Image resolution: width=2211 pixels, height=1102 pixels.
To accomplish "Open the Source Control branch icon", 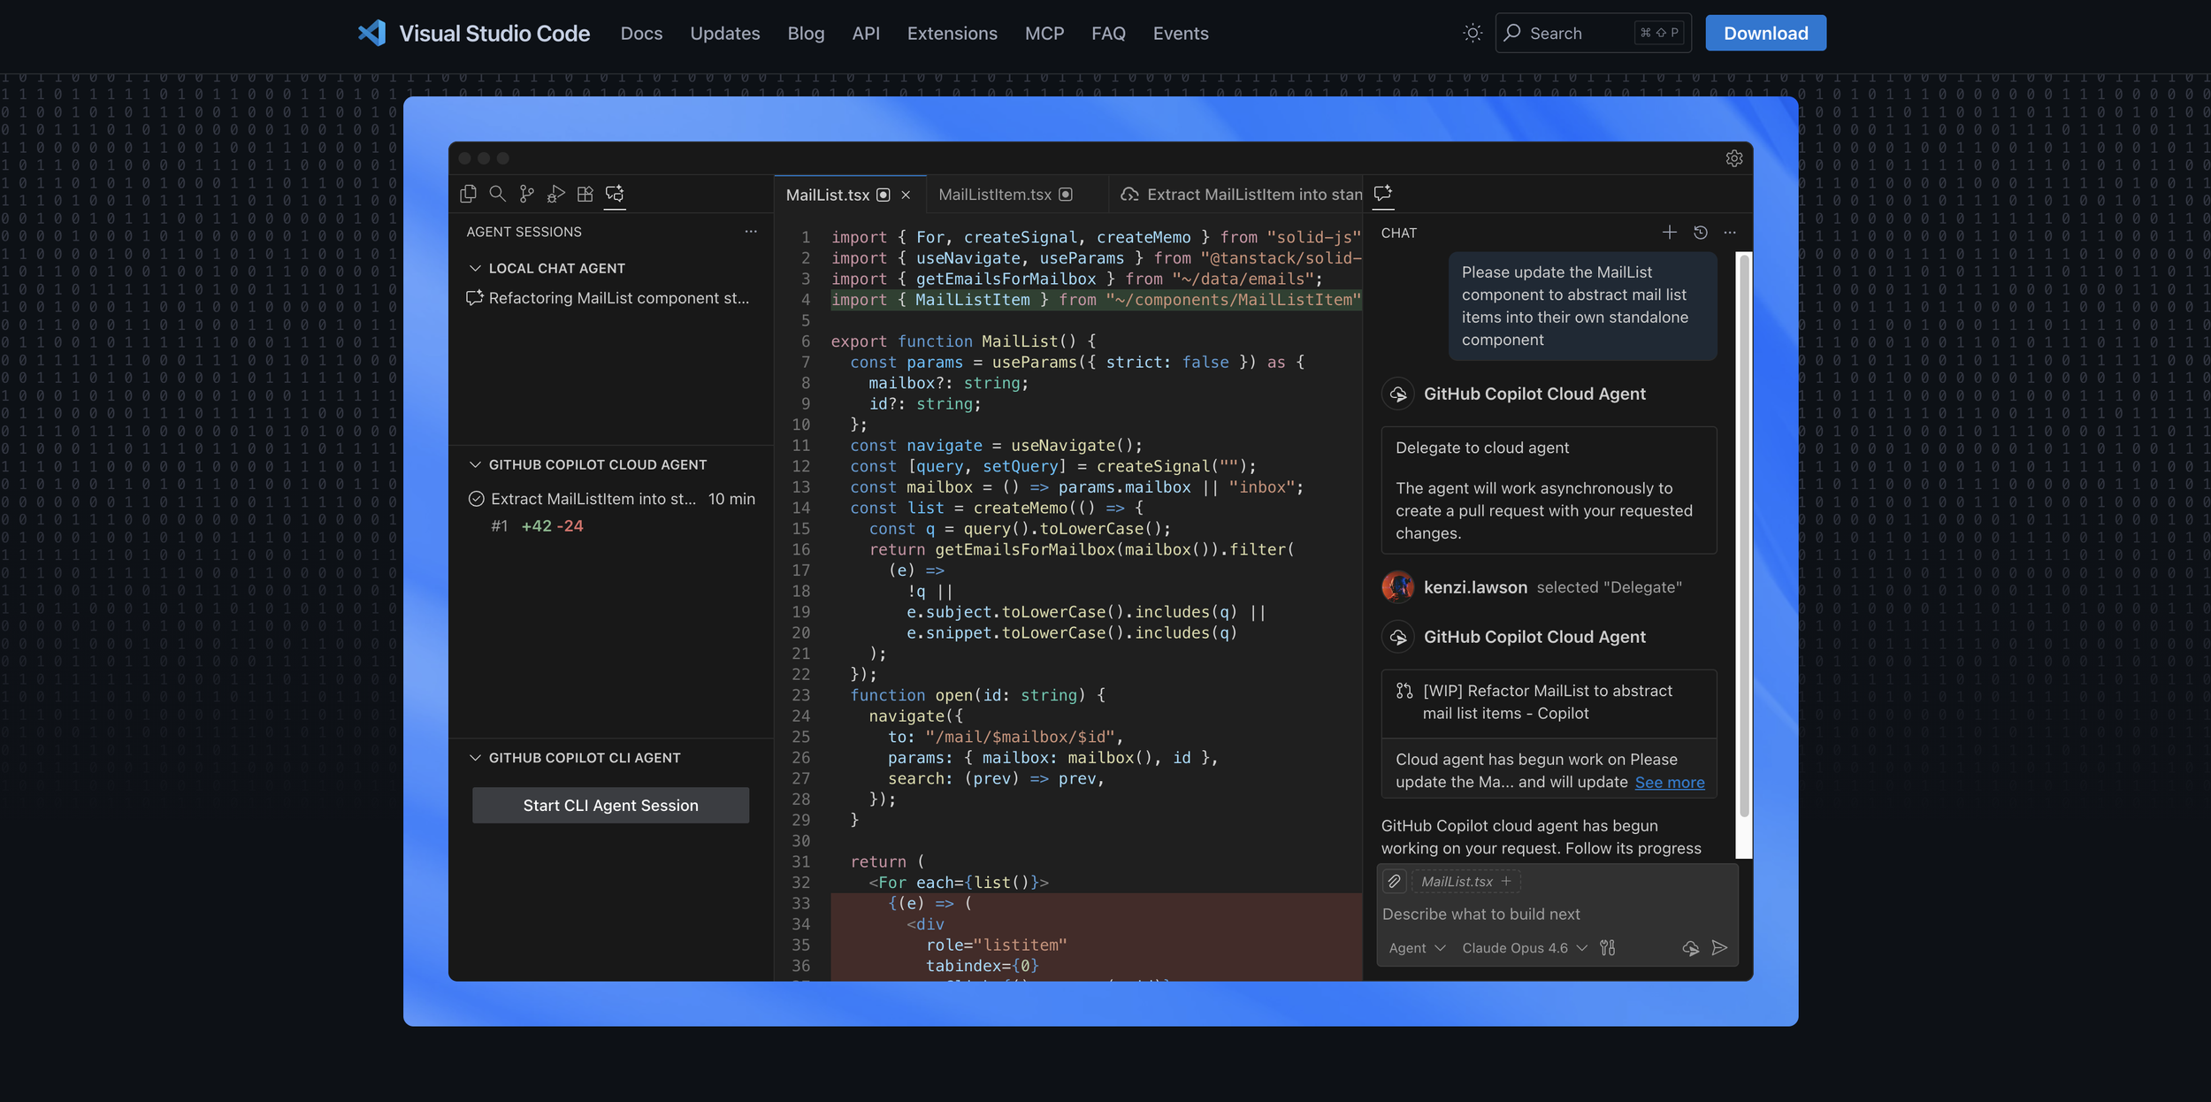I will (x=527, y=194).
